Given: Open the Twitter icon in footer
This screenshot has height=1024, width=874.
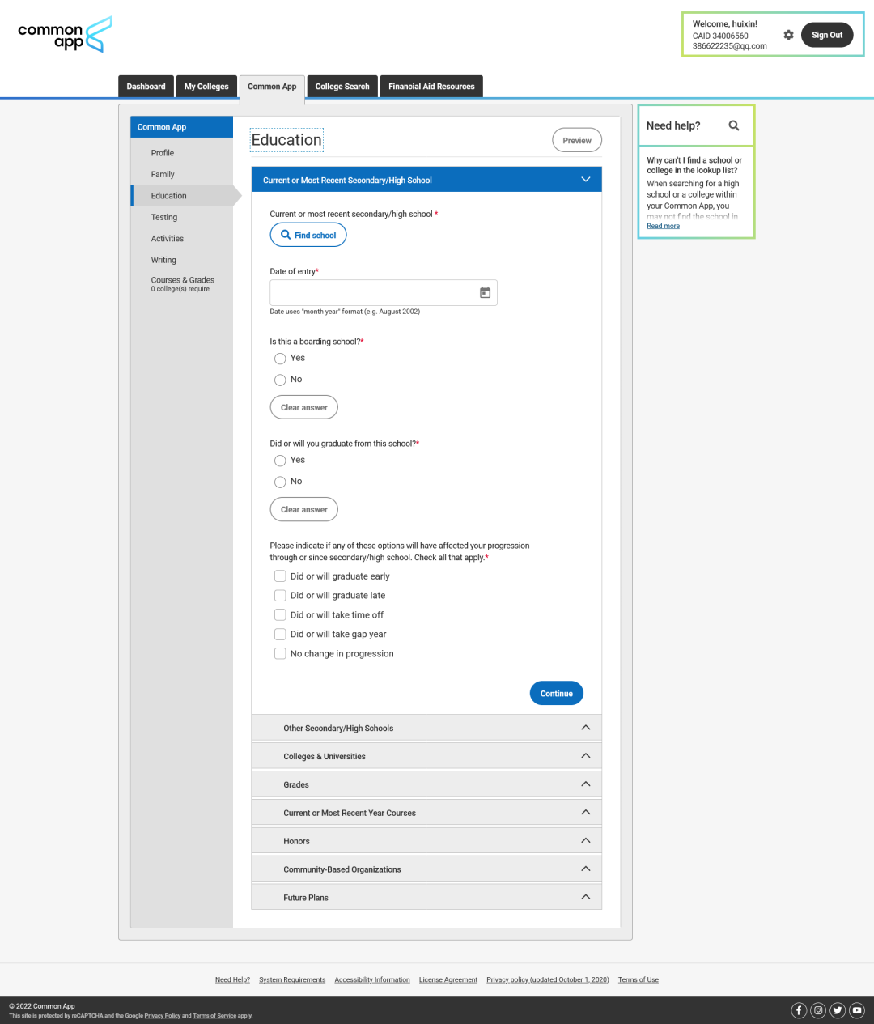Looking at the screenshot, I should (838, 1010).
